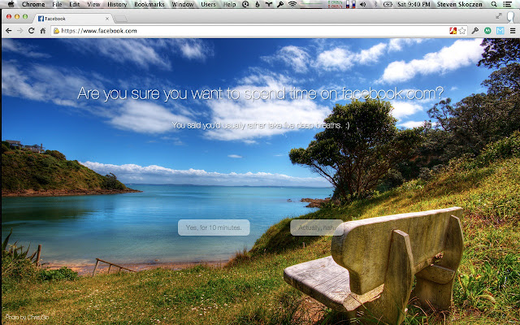Click the 'Sat 9:40 PM' clock
Image resolution: width=520 pixels, height=325 pixels.
click(x=414, y=4)
